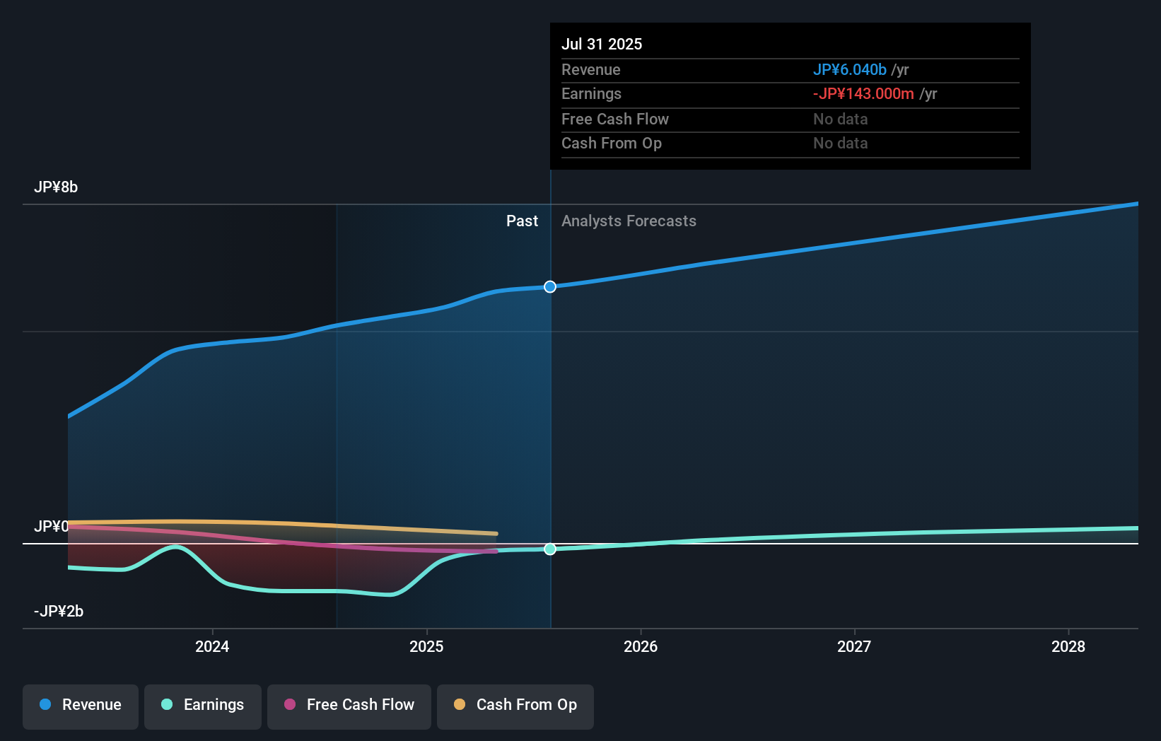This screenshot has height=741, width=1161.
Task: Switch to the Past section of the chart
Action: 522,221
